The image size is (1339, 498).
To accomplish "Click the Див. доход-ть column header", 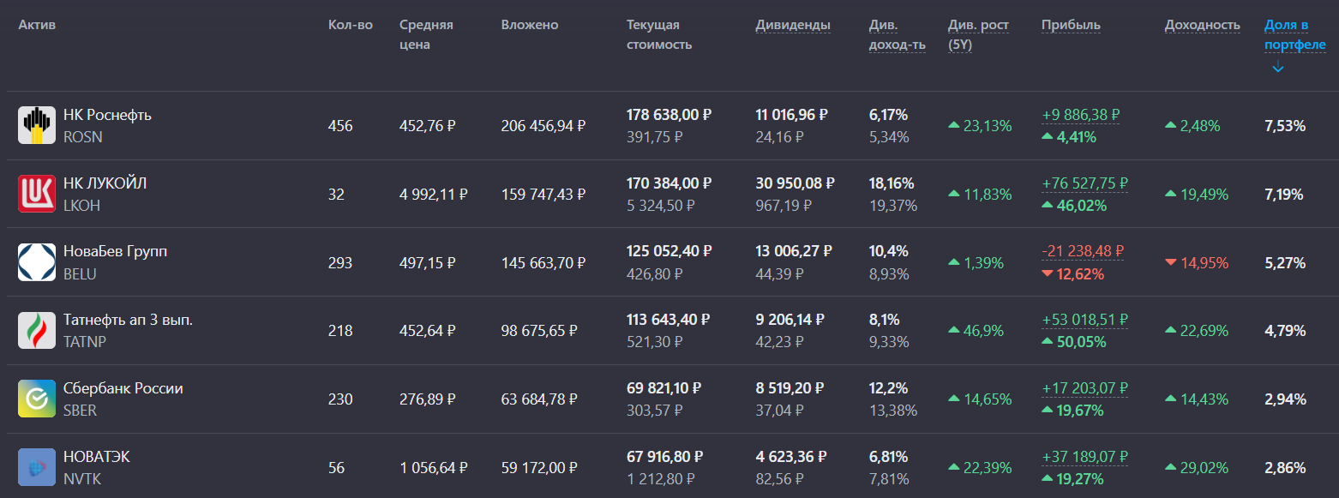I will [x=897, y=34].
